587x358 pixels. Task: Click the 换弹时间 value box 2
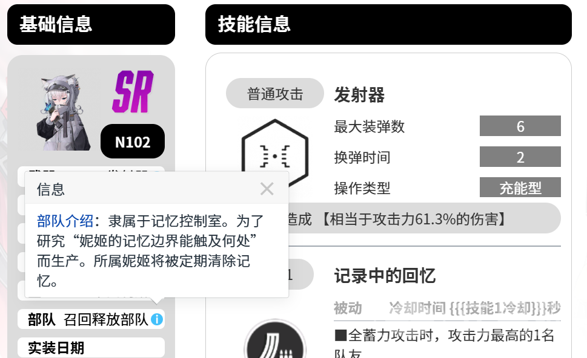pyautogui.click(x=520, y=157)
